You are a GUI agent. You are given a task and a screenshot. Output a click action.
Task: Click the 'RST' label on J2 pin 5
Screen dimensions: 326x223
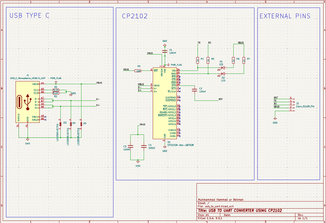click(276, 98)
